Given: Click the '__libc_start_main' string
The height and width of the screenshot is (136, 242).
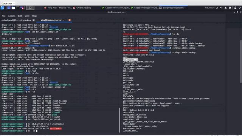Looking at the screenshot, I should click(133, 89).
